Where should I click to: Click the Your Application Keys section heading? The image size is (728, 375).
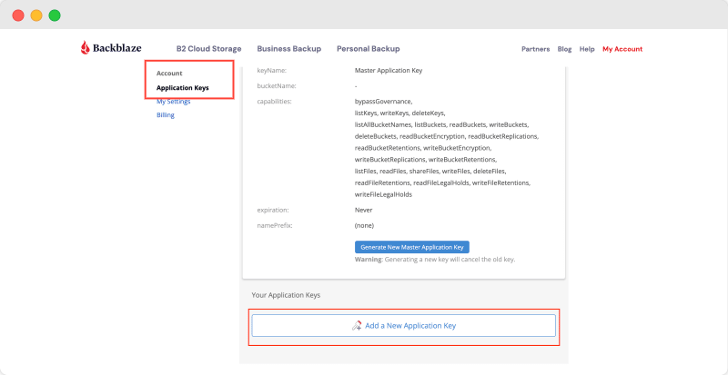[286, 295]
